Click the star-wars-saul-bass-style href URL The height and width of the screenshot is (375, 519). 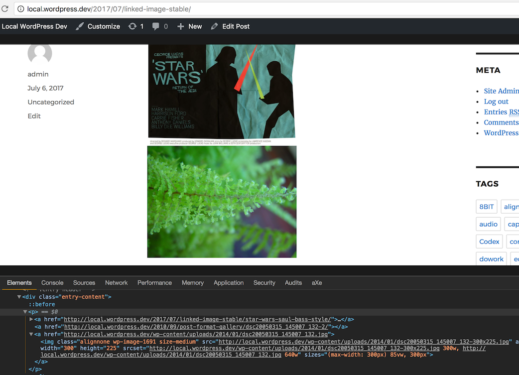[197, 319]
